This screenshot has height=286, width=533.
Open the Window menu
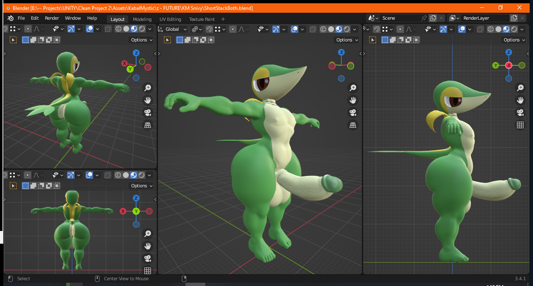point(73,19)
